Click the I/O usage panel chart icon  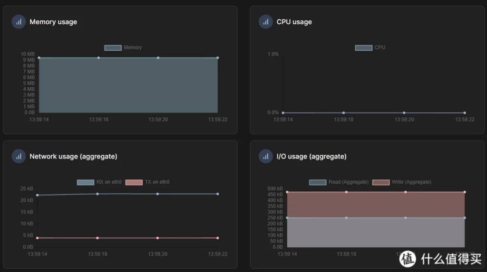[x=265, y=156]
